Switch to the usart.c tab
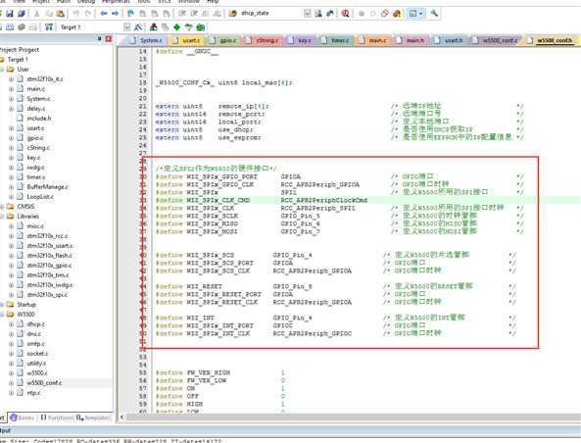Image resolution: width=581 pixels, height=443 pixels. tap(187, 40)
